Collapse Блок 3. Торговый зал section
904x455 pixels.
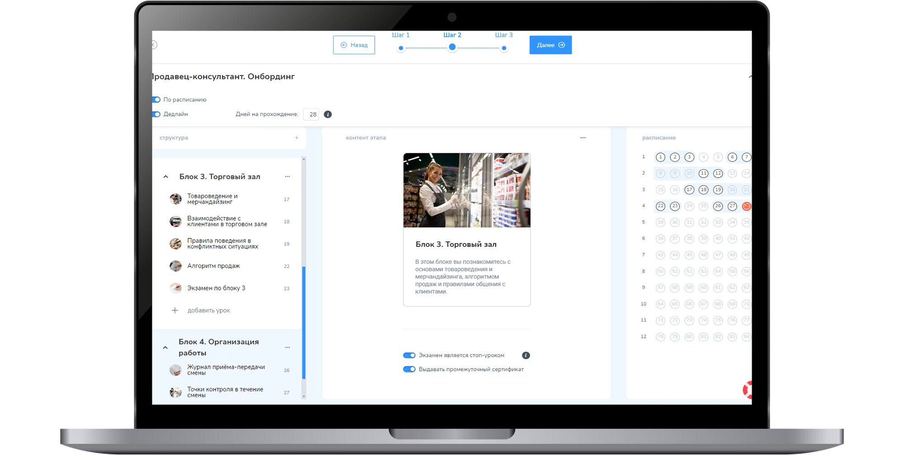[x=166, y=177]
